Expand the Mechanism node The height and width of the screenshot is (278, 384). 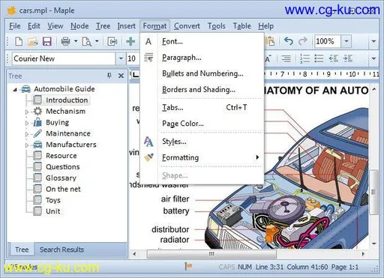[27, 112]
